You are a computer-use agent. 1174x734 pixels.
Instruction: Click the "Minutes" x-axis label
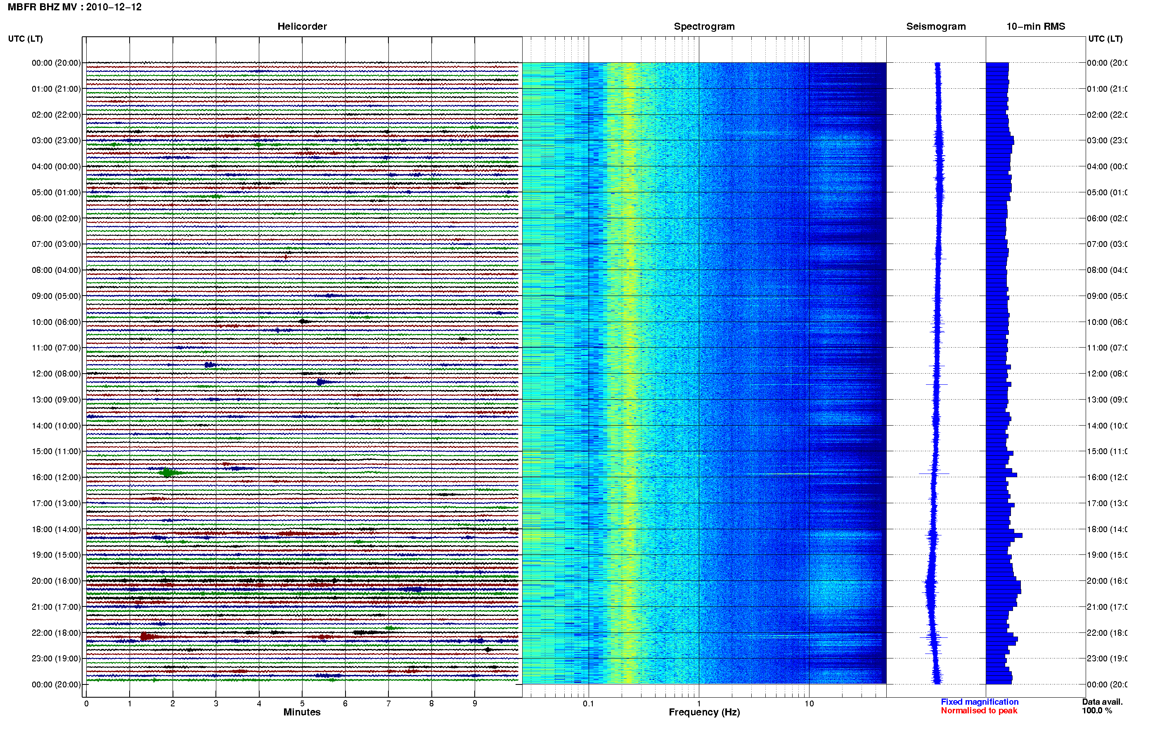[x=302, y=712]
